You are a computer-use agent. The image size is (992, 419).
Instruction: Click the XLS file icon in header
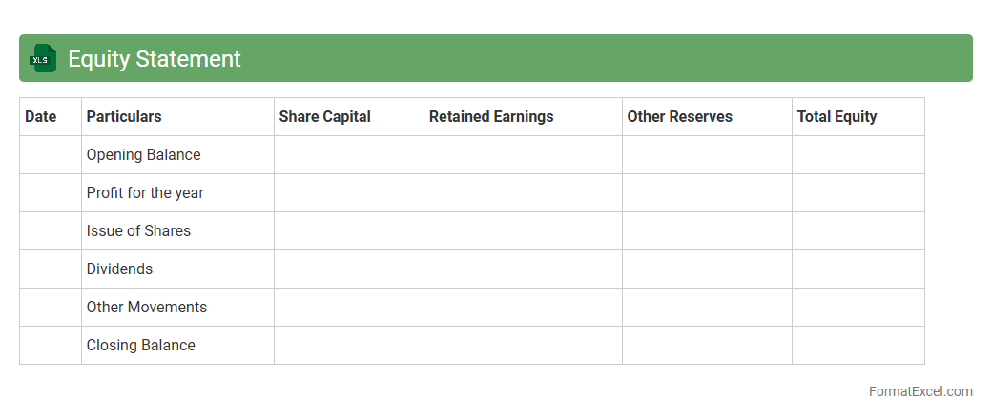(43, 59)
